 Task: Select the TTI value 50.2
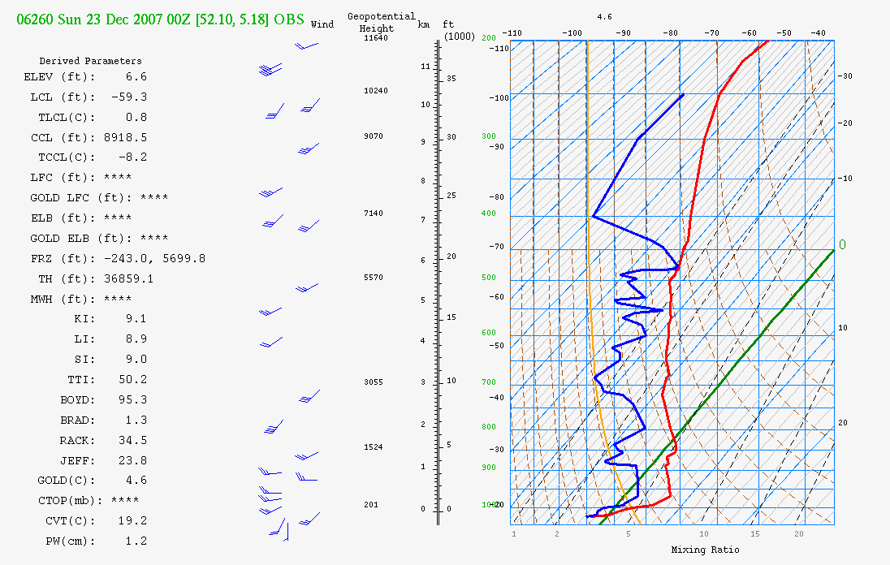coord(133,379)
